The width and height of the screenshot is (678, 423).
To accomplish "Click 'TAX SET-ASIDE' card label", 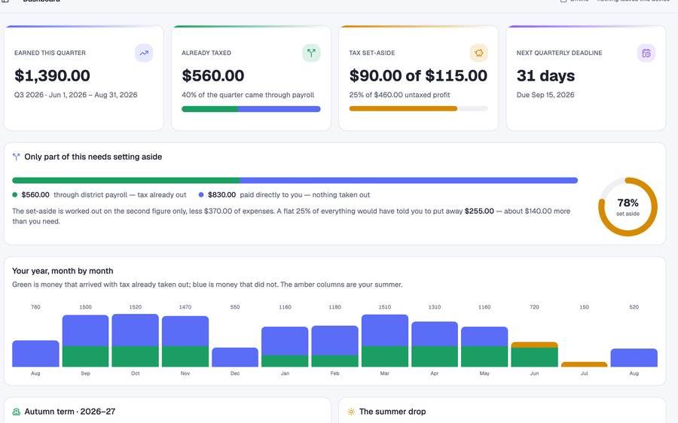I will pos(372,53).
